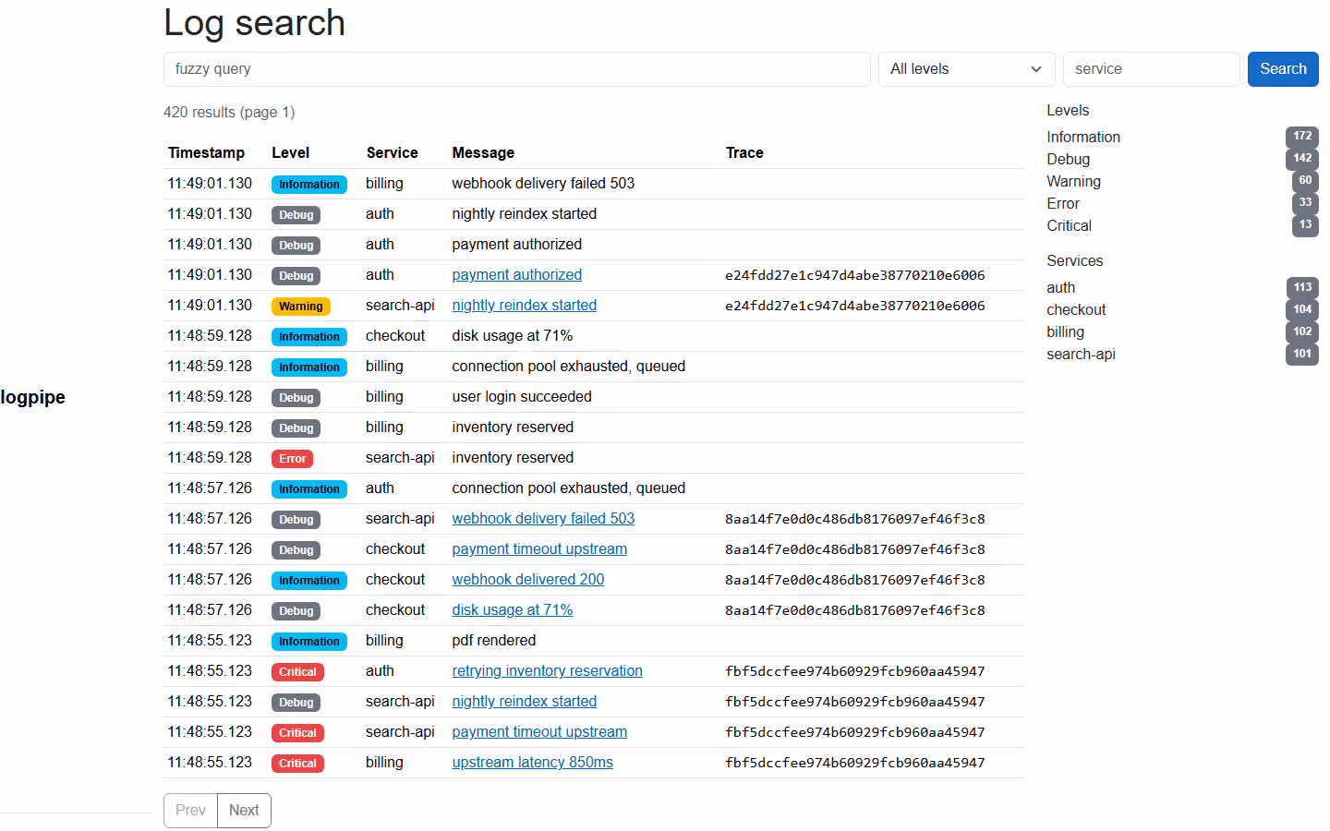Click the blue Search button
The image size is (1330, 831).
click(1283, 69)
